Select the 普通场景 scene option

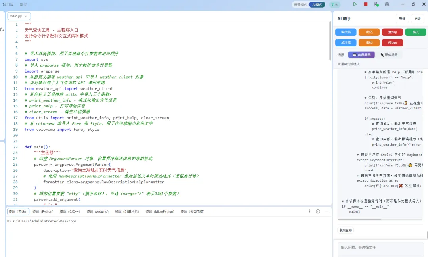(361, 55)
